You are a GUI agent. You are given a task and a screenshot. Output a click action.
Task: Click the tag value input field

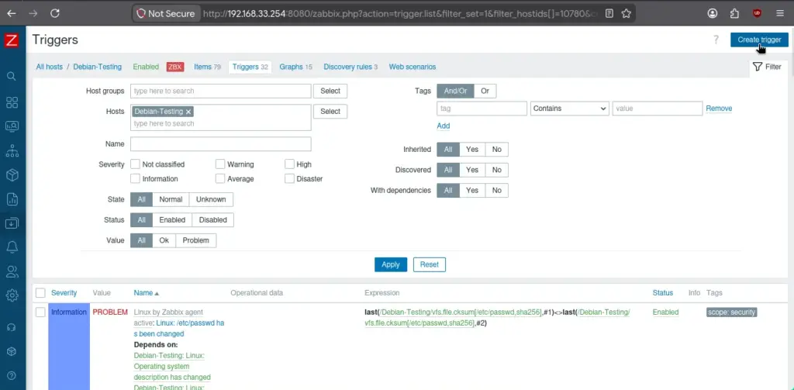coord(658,109)
